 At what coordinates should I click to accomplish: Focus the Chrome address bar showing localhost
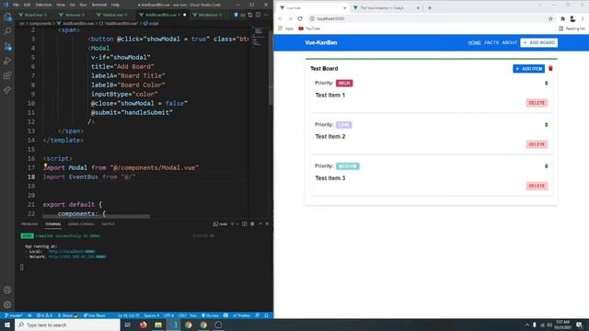coord(426,18)
